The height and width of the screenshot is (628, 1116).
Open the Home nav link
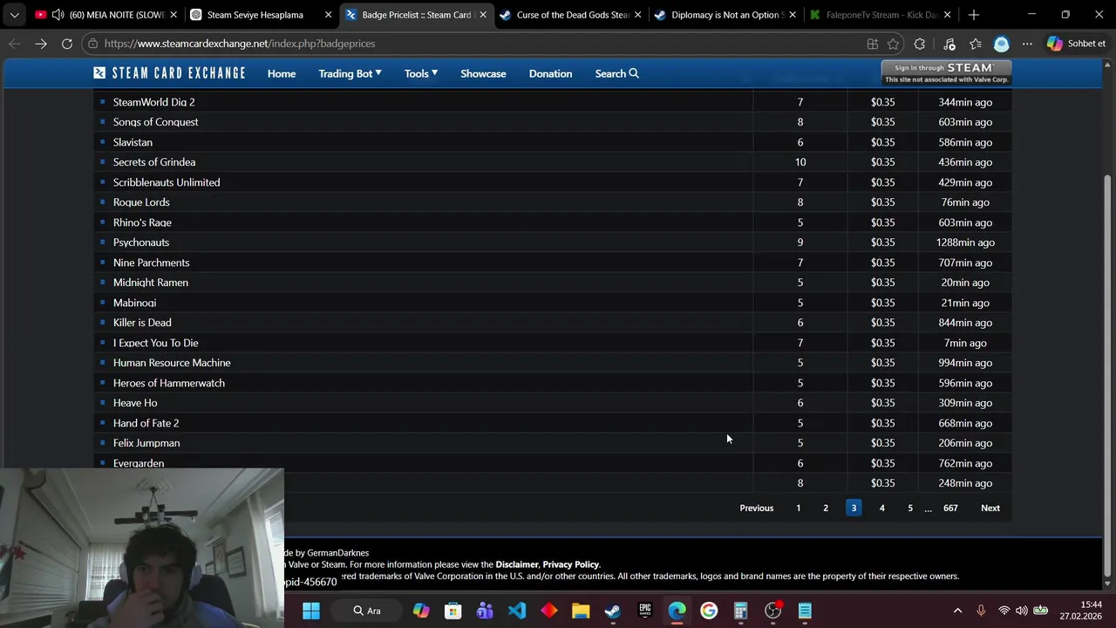[282, 74]
